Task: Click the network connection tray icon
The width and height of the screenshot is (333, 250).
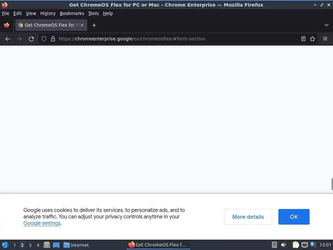Action: point(305,245)
